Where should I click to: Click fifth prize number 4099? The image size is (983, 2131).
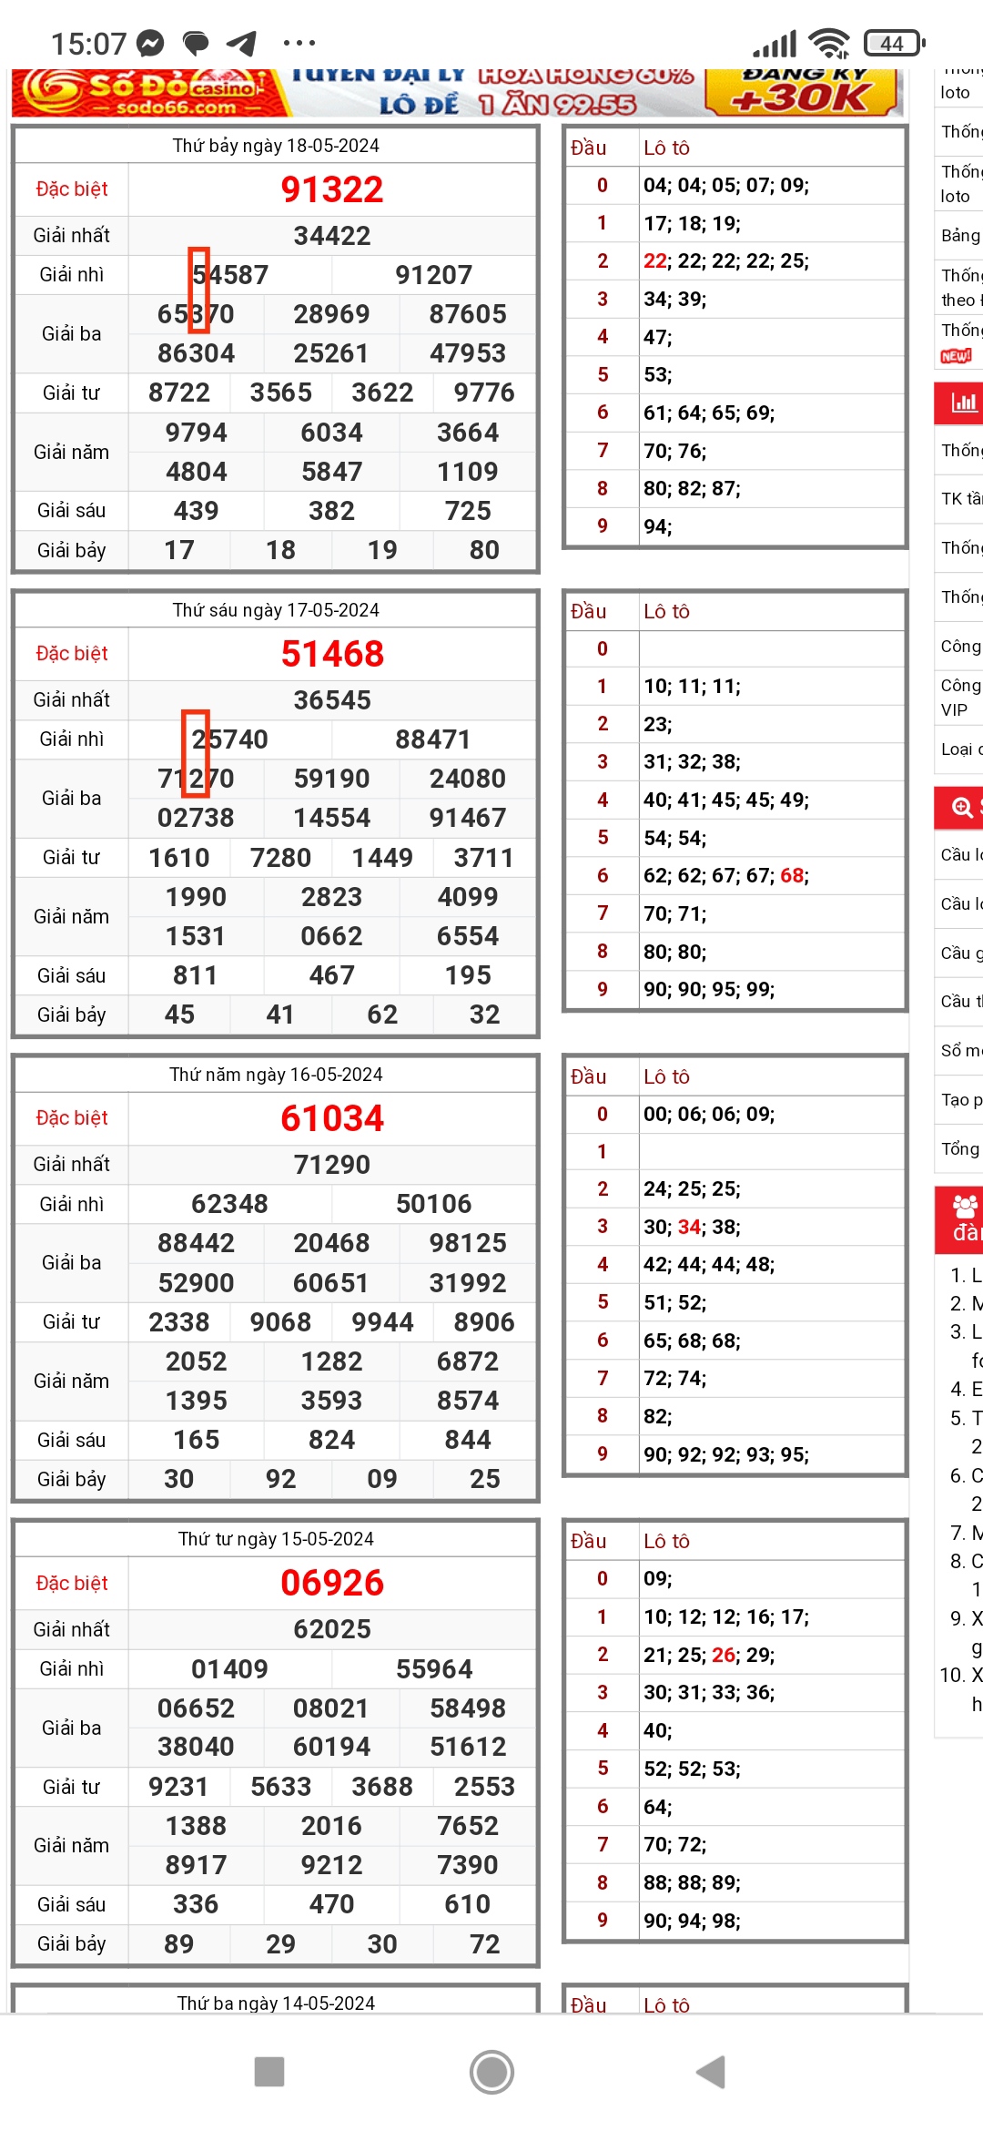(x=468, y=897)
